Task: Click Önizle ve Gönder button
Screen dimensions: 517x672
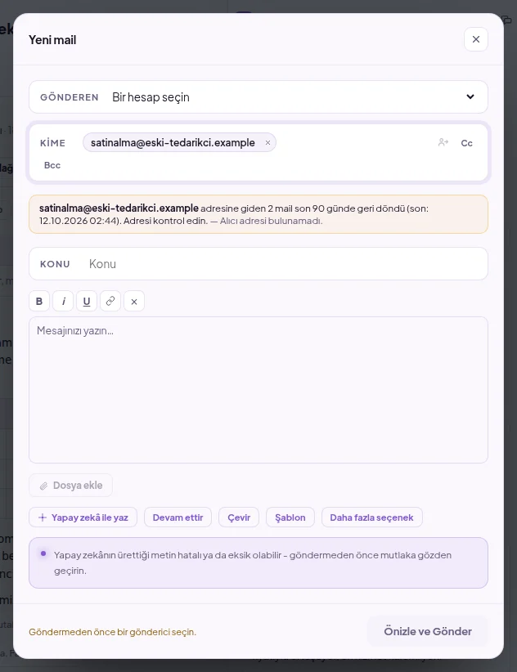Action: point(427,631)
